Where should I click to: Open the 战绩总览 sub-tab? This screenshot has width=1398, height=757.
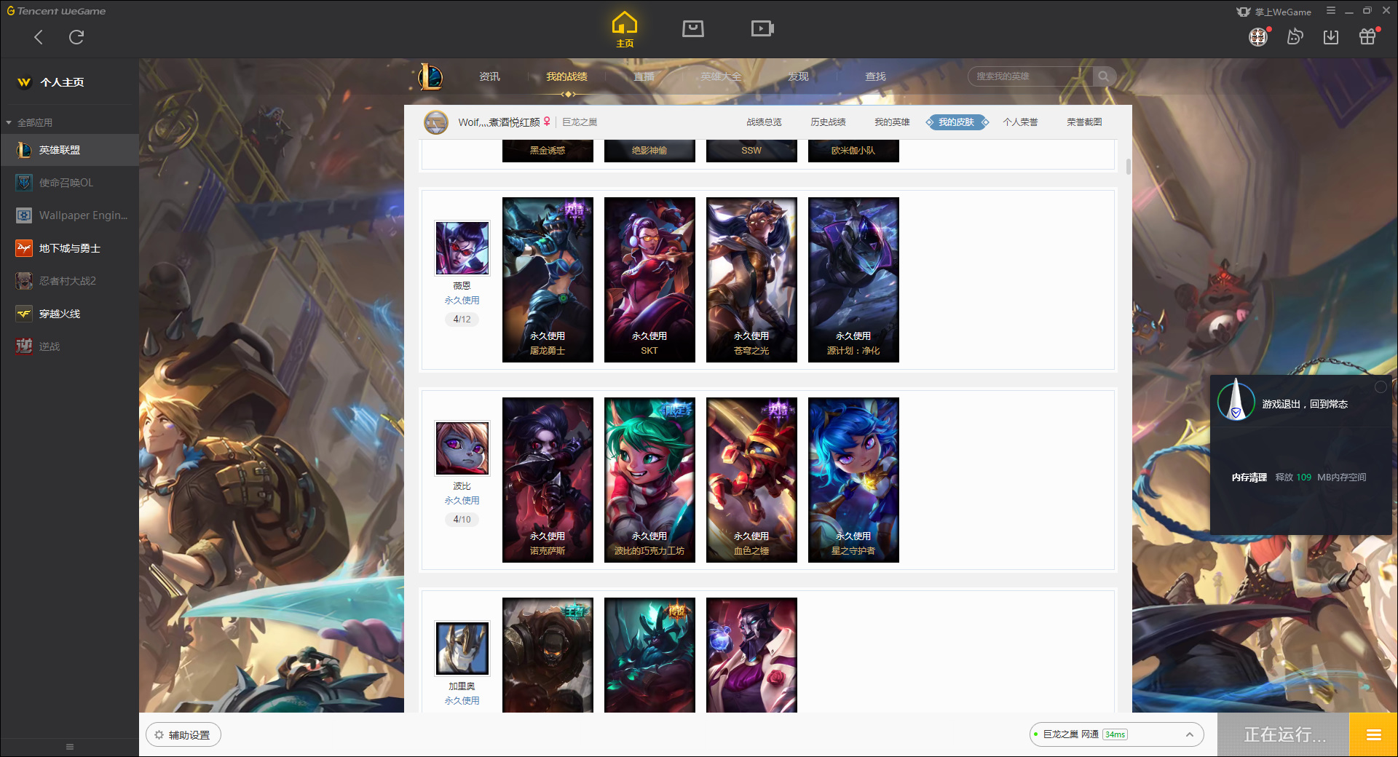(764, 122)
